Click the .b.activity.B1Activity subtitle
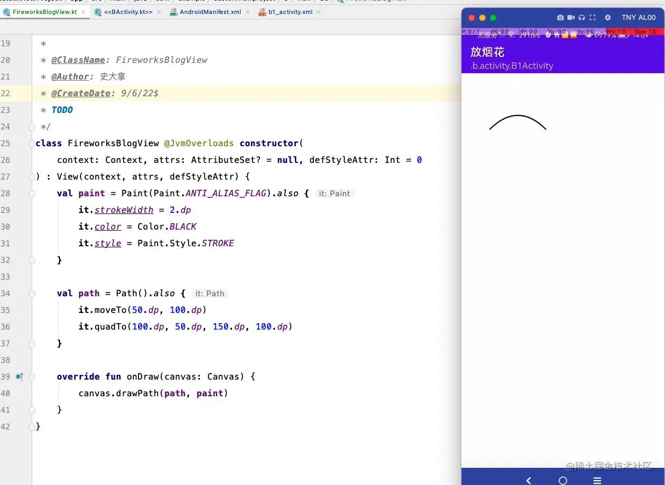665x485 pixels. (x=511, y=66)
